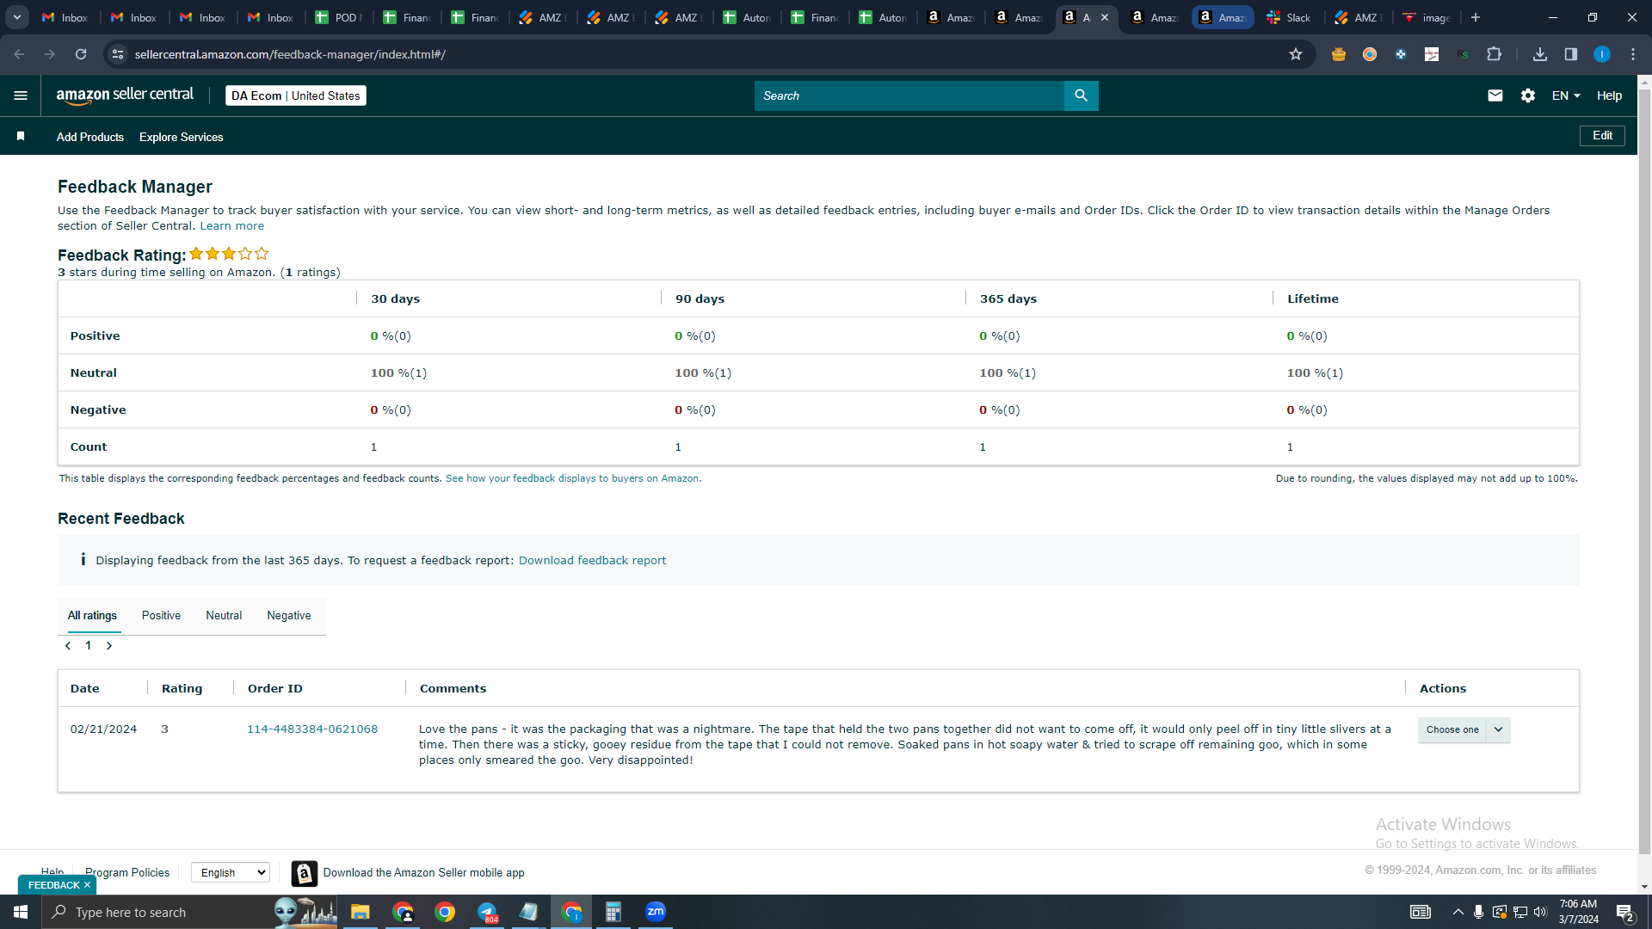
Task: Open order 114-4483384-0621068
Action: [x=312, y=729]
